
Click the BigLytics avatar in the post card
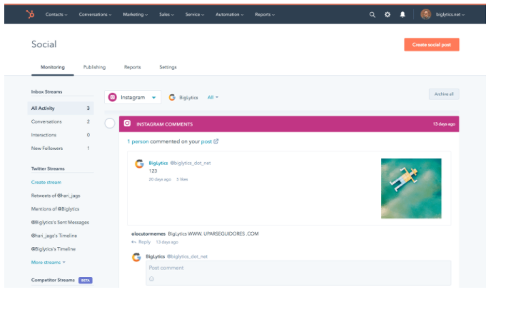coord(139,163)
